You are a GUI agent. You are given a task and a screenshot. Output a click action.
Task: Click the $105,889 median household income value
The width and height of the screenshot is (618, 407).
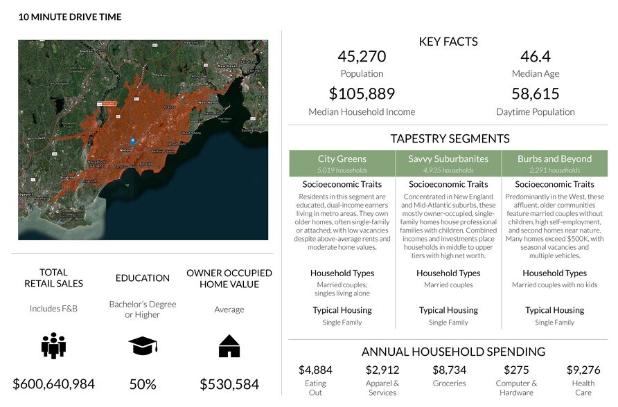pos(362,94)
